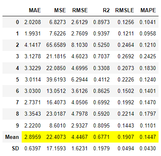Click the RMSE column header
The width and height of the screenshot is (161, 156).
tap(80, 10)
